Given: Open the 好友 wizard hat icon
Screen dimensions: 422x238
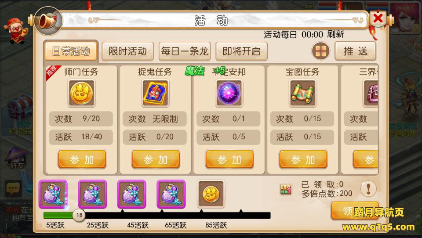Looking at the screenshot, I should pos(17,158).
